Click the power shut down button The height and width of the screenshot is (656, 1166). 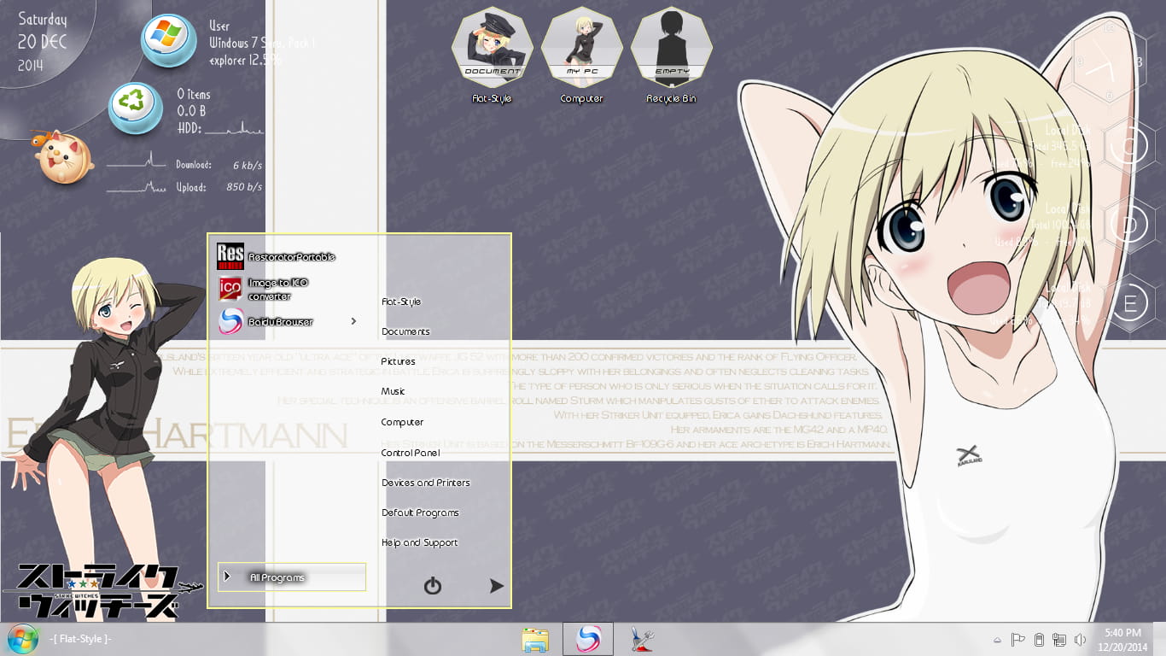pyautogui.click(x=433, y=586)
